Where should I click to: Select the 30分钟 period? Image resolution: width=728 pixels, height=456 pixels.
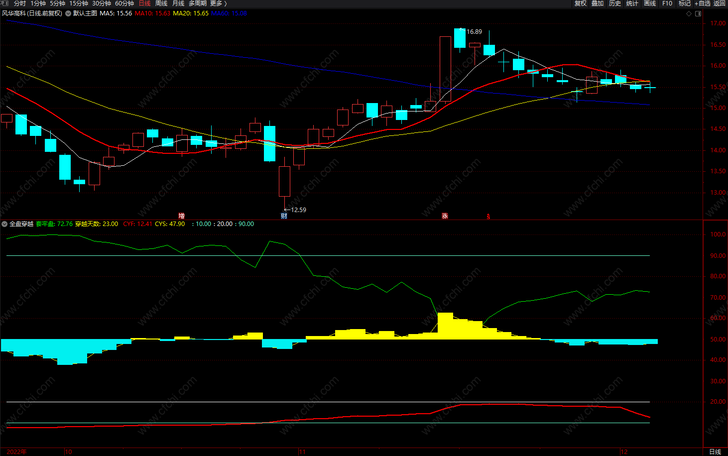[102, 3]
